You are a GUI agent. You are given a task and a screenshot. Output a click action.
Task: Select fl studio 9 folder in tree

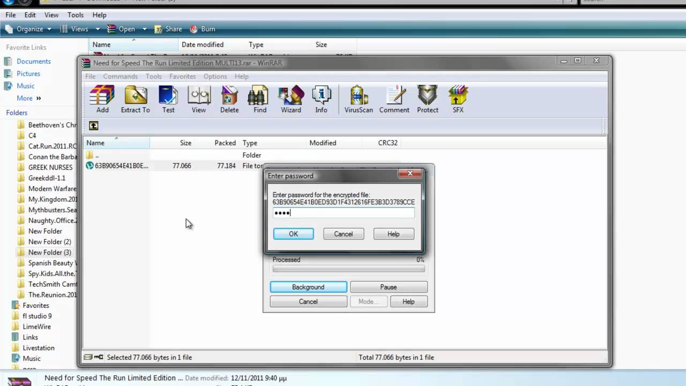click(x=37, y=316)
